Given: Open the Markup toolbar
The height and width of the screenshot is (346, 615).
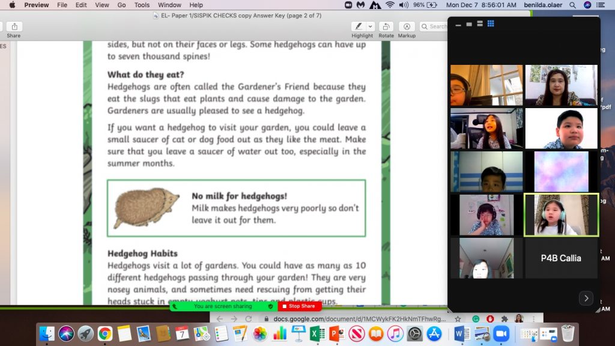Looking at the screenshot, I should tap(407, 26).
